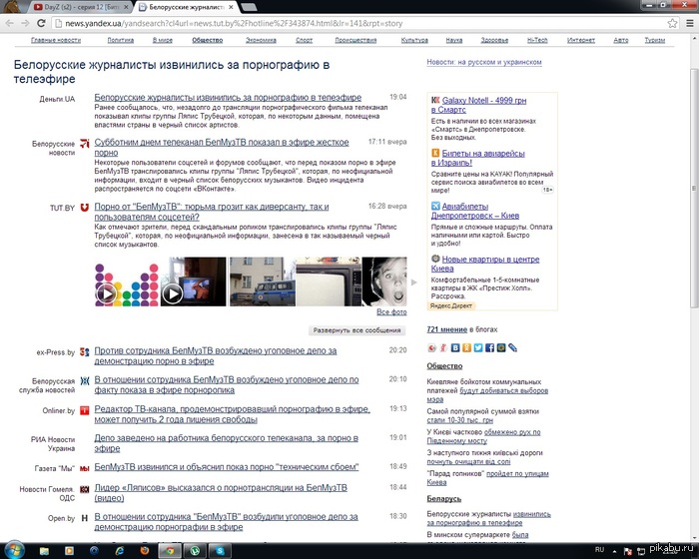Click the RU language indicator
This screenshot has height=559, width=699.
(x=599, y=550)
